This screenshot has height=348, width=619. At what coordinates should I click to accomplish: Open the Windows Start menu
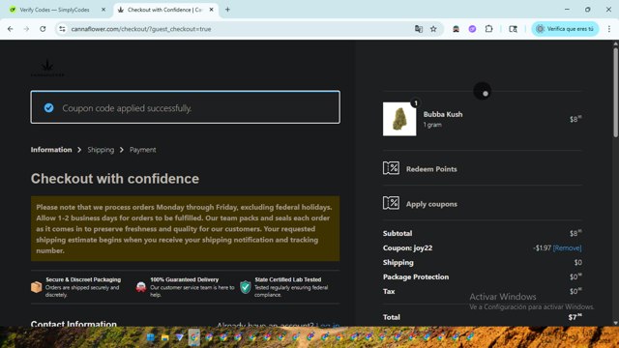point(151,337)
